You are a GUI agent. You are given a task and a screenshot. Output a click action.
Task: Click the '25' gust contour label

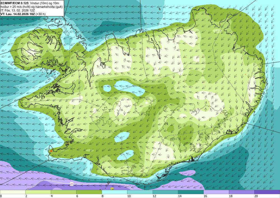72,184
